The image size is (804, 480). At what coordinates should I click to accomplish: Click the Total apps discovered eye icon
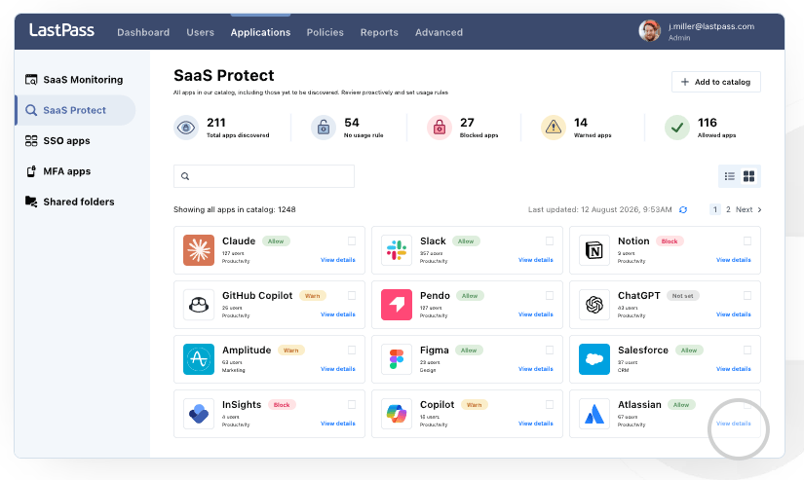point(186,128)
